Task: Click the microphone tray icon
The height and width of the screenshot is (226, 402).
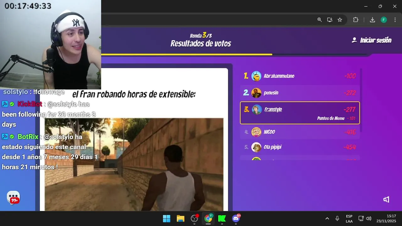Action: click(x=337, y=218)
